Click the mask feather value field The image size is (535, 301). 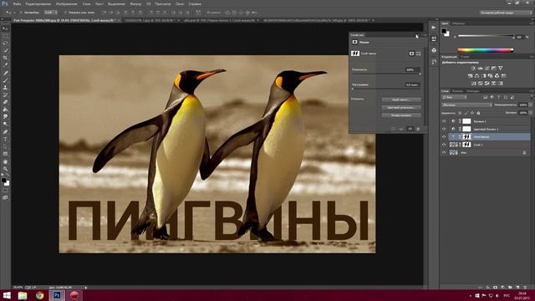click(412, 84)
